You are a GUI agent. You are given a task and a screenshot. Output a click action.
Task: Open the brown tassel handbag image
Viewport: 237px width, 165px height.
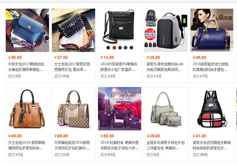coord(27,109)
